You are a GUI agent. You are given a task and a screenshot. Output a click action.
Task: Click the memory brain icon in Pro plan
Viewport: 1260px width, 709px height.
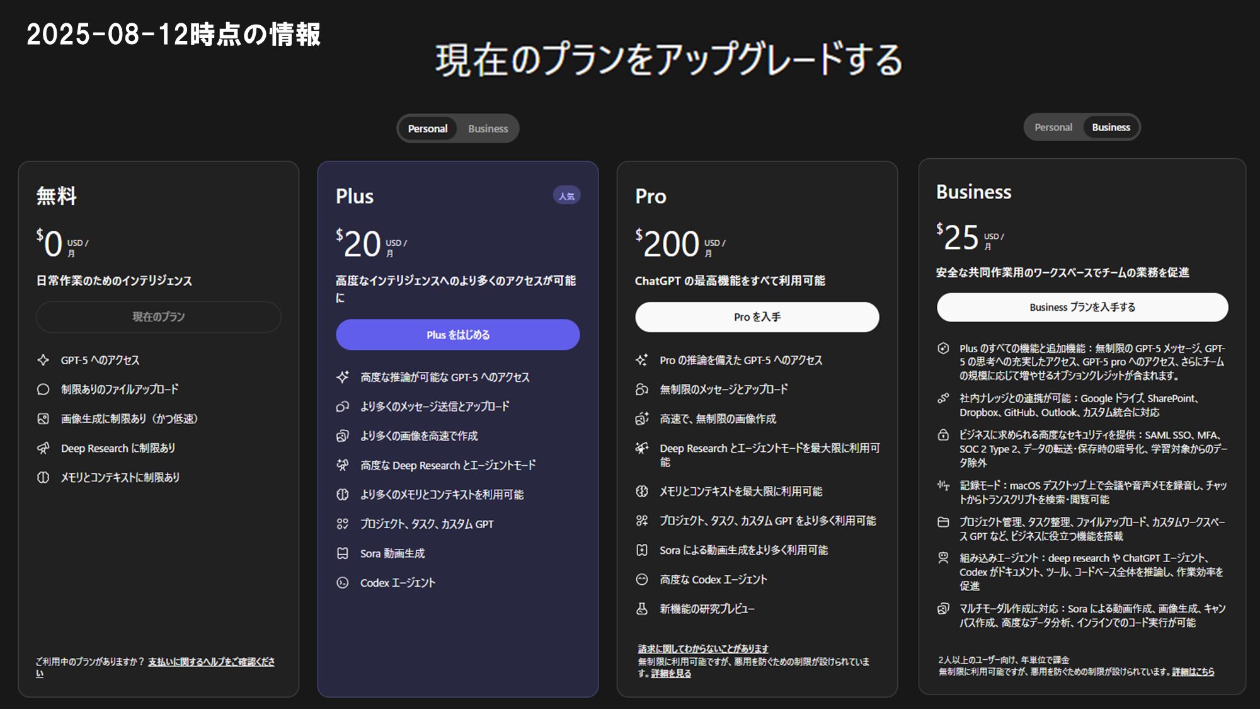click(x=641, y=491)
